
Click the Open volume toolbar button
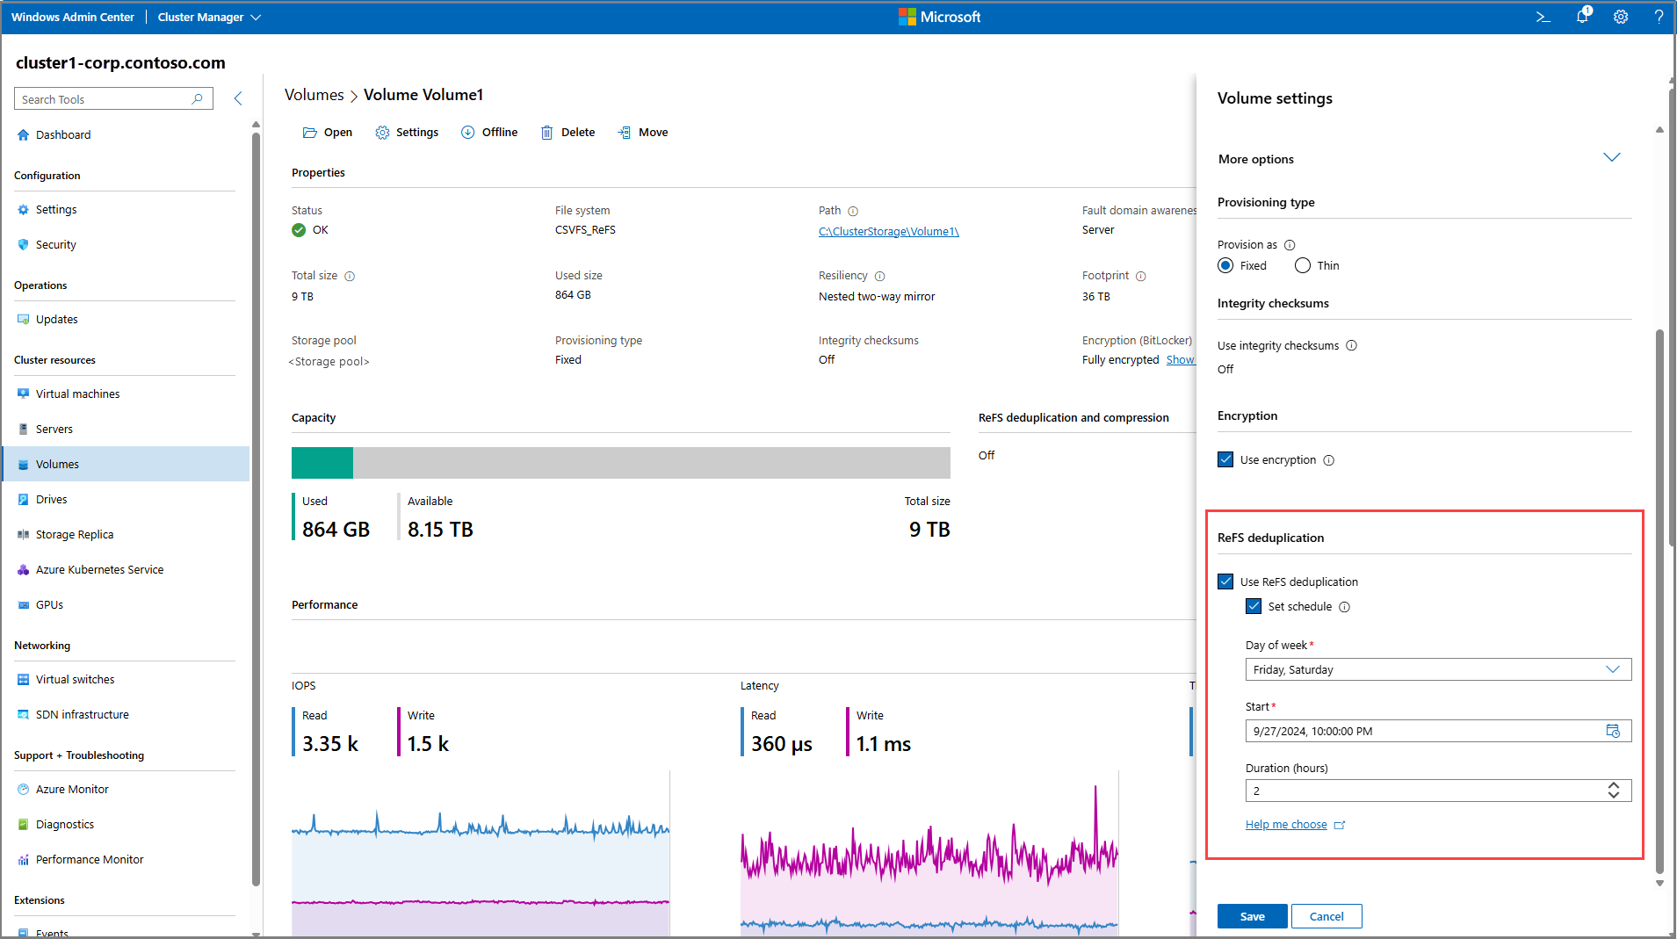coord(328,133)
